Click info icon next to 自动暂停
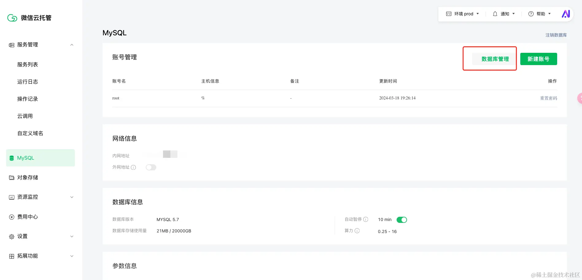This screenshot has height=280, width=582. pos(366,219)
